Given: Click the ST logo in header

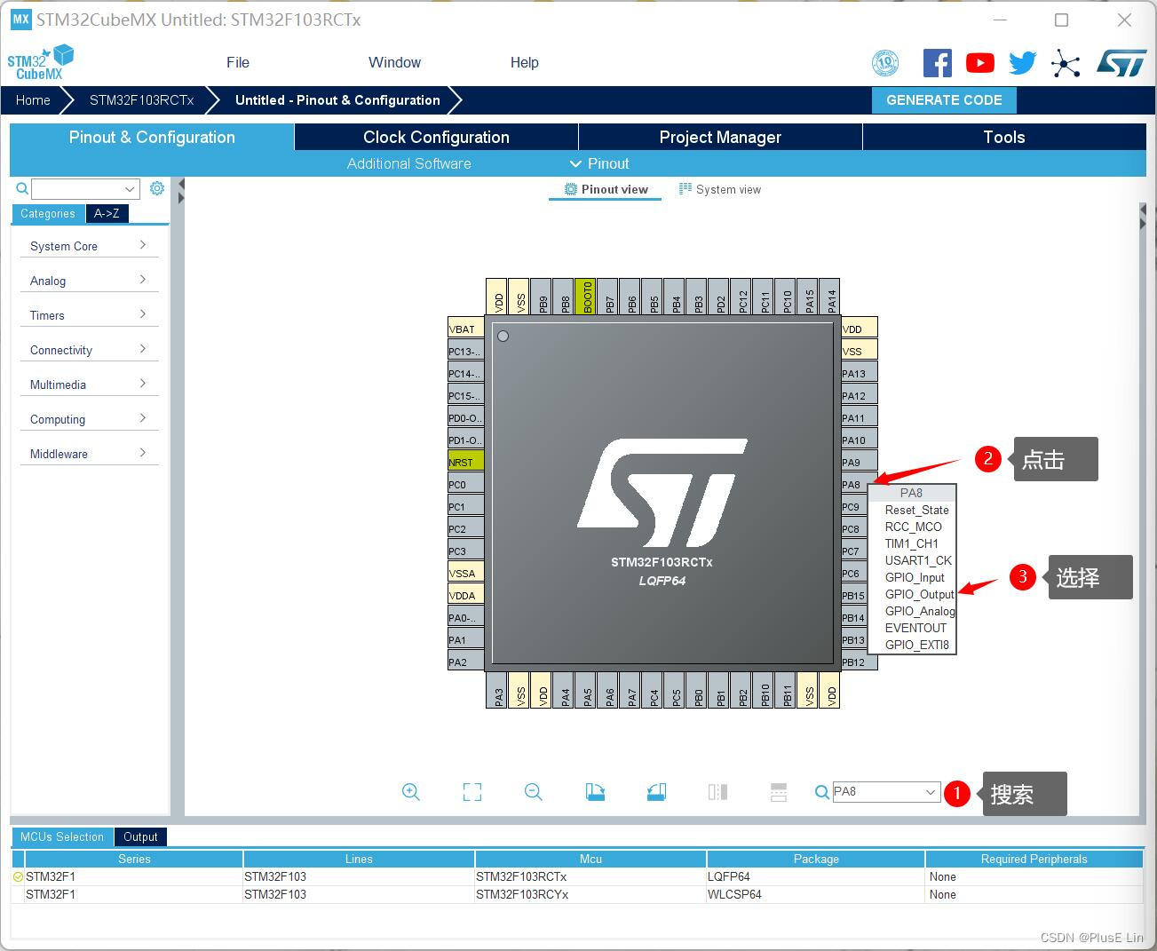Looking at the screenshot, I should click(x=1121, y=63).
